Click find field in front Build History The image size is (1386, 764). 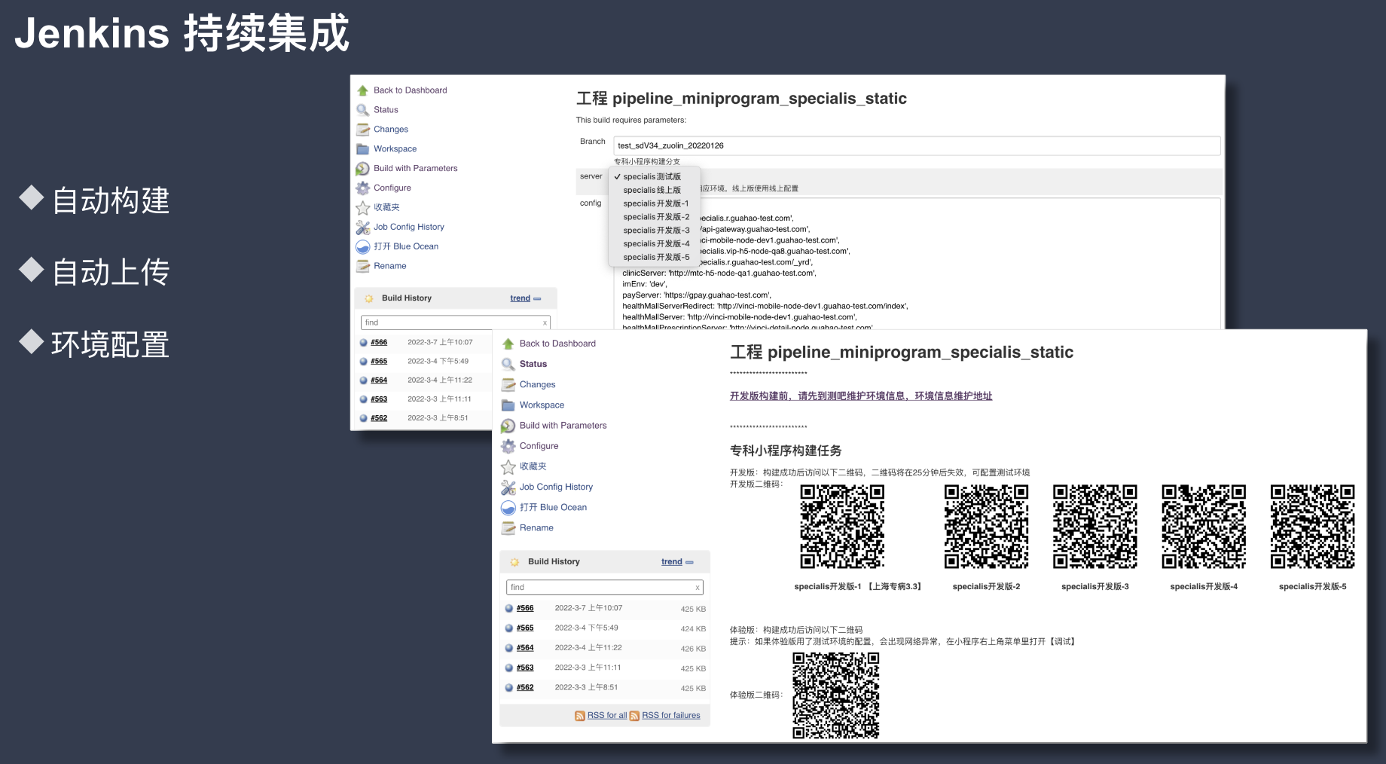coord(604,588)
